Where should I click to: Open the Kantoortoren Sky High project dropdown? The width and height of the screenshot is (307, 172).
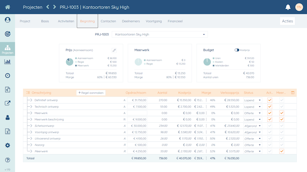[x=160, y=34]
